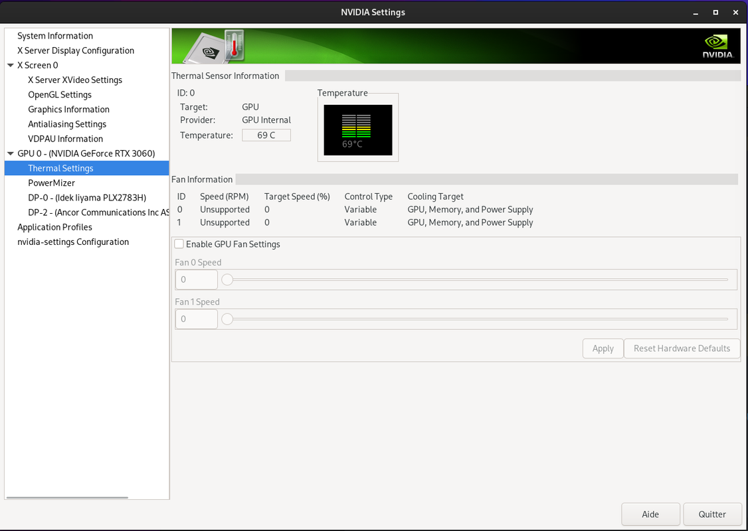Open PowerMizer settings
The width and height of the screenshot is (748, 531).
coord(52,183)
